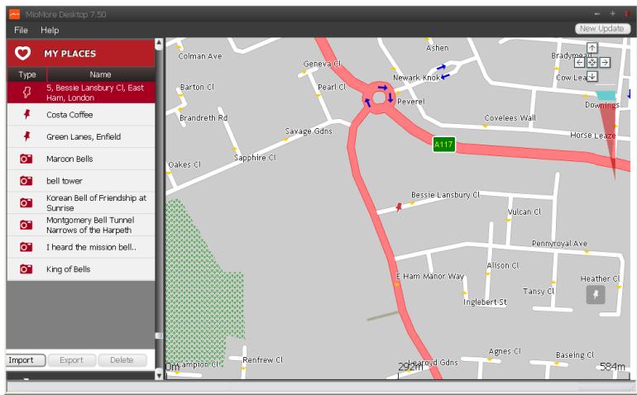This screenshot has width=637, height=395.
Task: Sort places by the Name column header
Action: (x=101, y=74)
